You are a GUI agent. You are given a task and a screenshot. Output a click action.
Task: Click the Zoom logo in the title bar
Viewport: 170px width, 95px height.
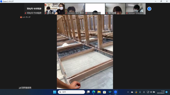click(x=1, y=1)
